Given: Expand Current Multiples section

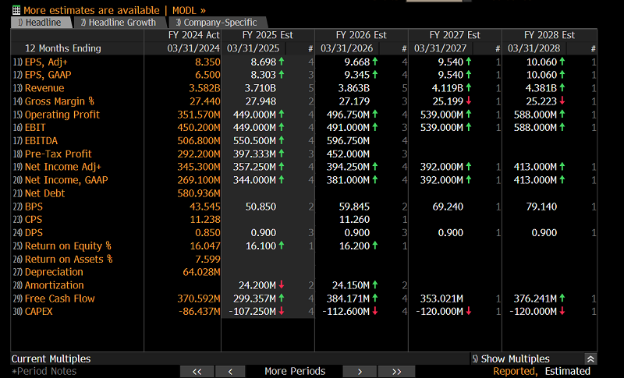Looking at the screenshot, I should pyautogui.click(x=51, y=359).
